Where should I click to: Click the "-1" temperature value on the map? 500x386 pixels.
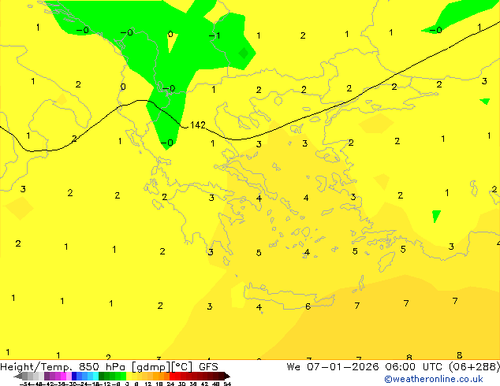pyautogui.click(x=215, y=35)
